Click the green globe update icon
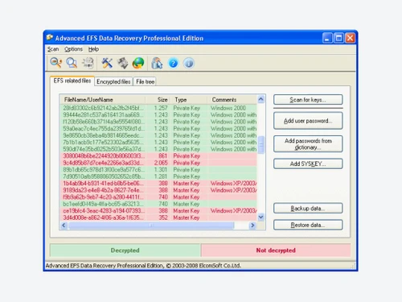402x302 pixels. click(138, 63)
